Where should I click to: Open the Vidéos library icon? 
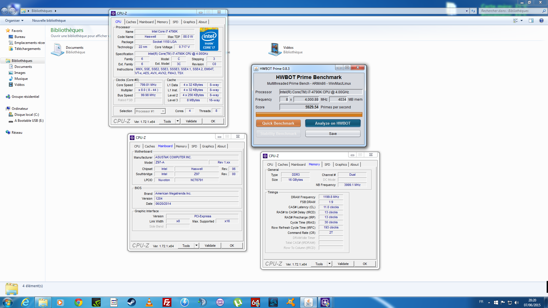click(275, 50)
